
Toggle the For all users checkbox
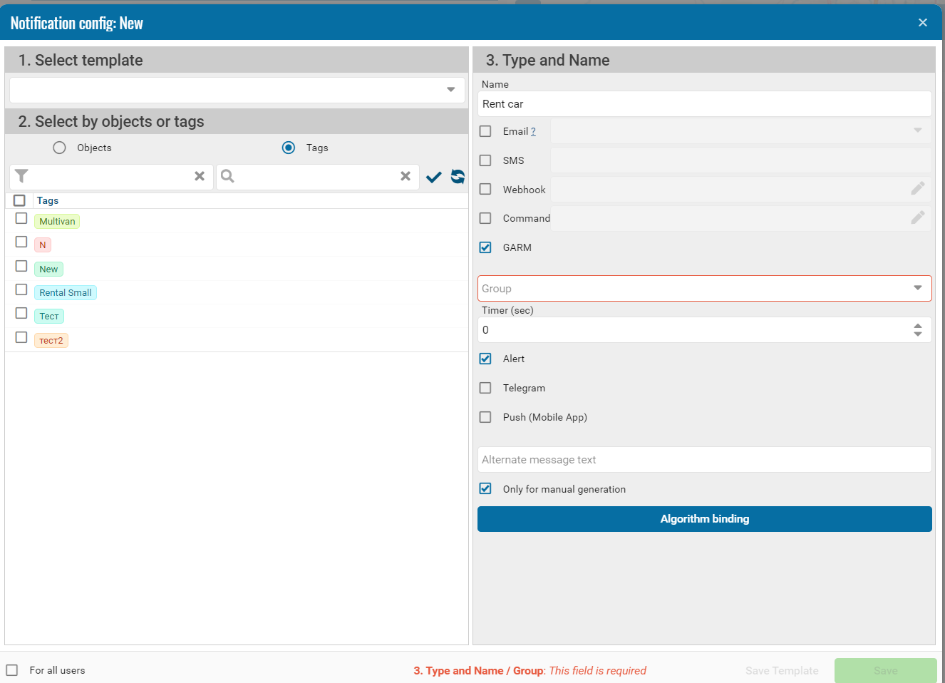click(12, 670)
